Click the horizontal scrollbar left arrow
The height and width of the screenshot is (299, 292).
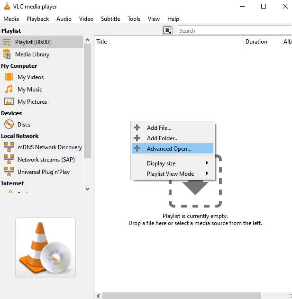pos(98,296)
